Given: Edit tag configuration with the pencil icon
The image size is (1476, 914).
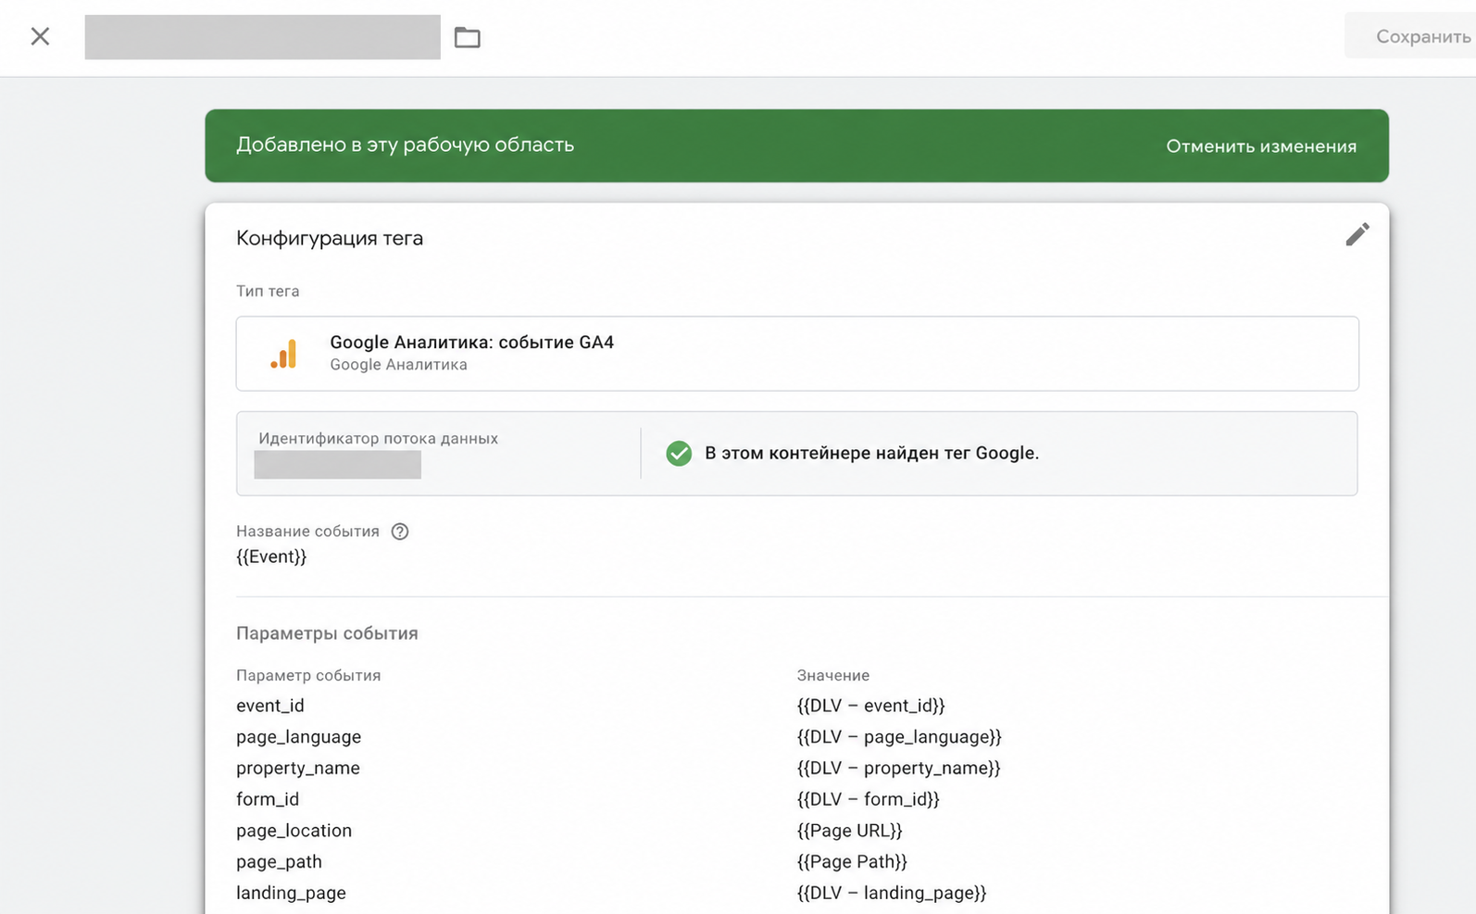Looking at the screenshot, I should pos(1357,234).
